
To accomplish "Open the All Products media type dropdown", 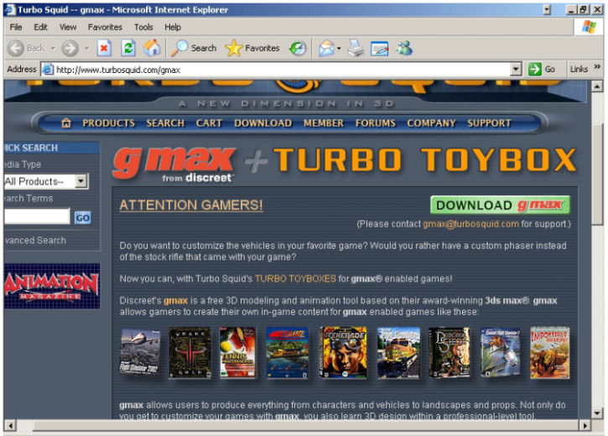I will (81, 181).
